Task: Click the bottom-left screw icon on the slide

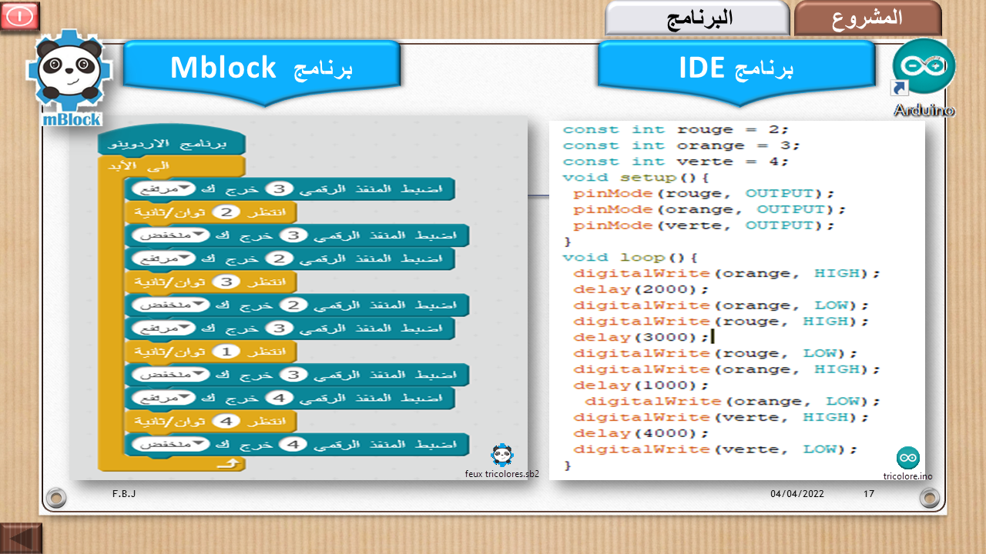Action: click(x=56, y=499)
